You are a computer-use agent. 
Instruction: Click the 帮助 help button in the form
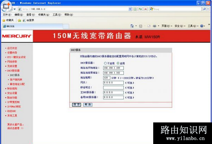click(88, 105)
